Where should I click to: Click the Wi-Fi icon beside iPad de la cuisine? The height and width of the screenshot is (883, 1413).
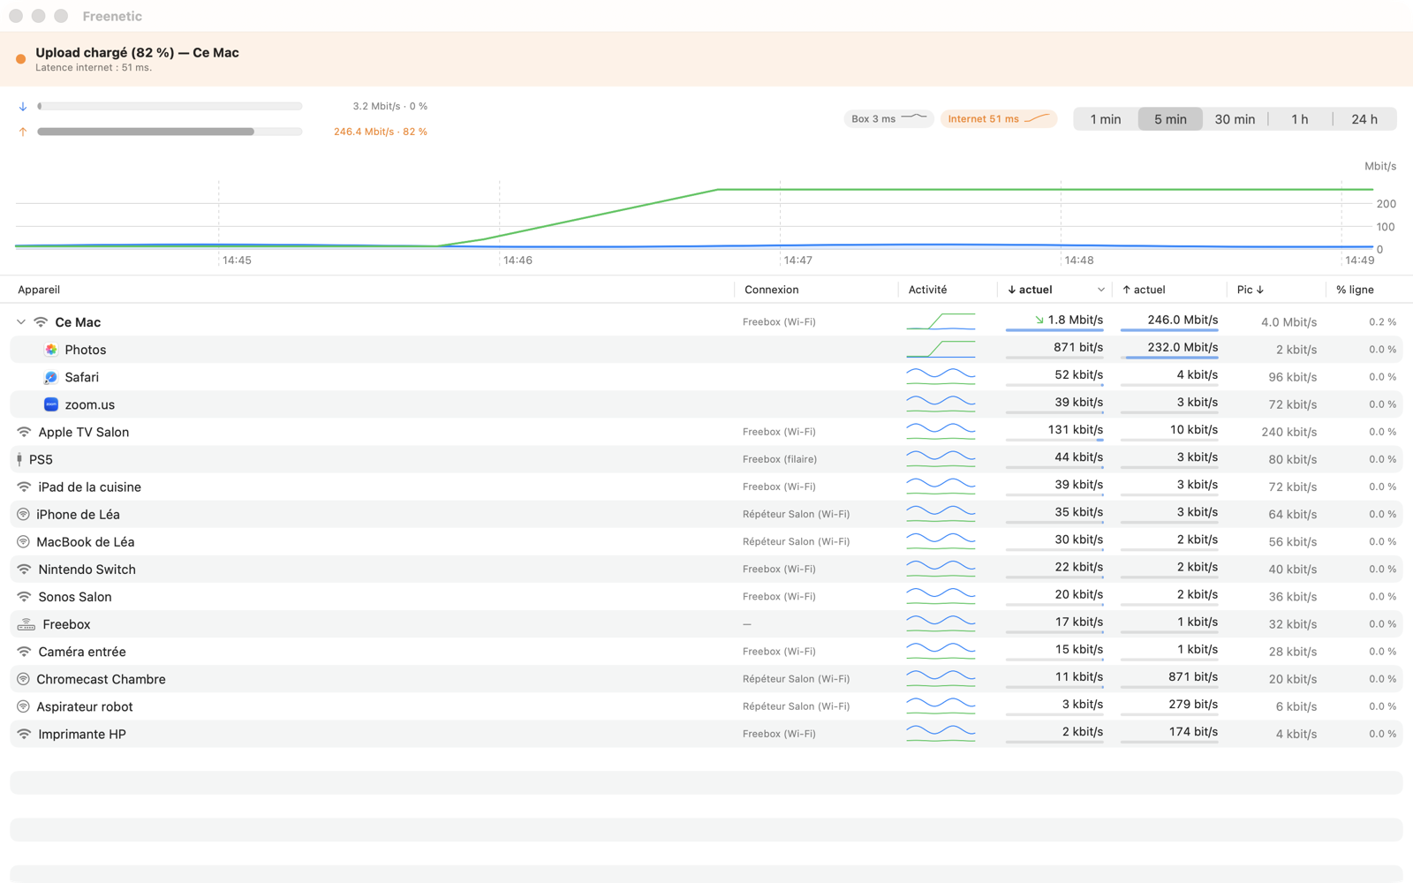point(24,487)
